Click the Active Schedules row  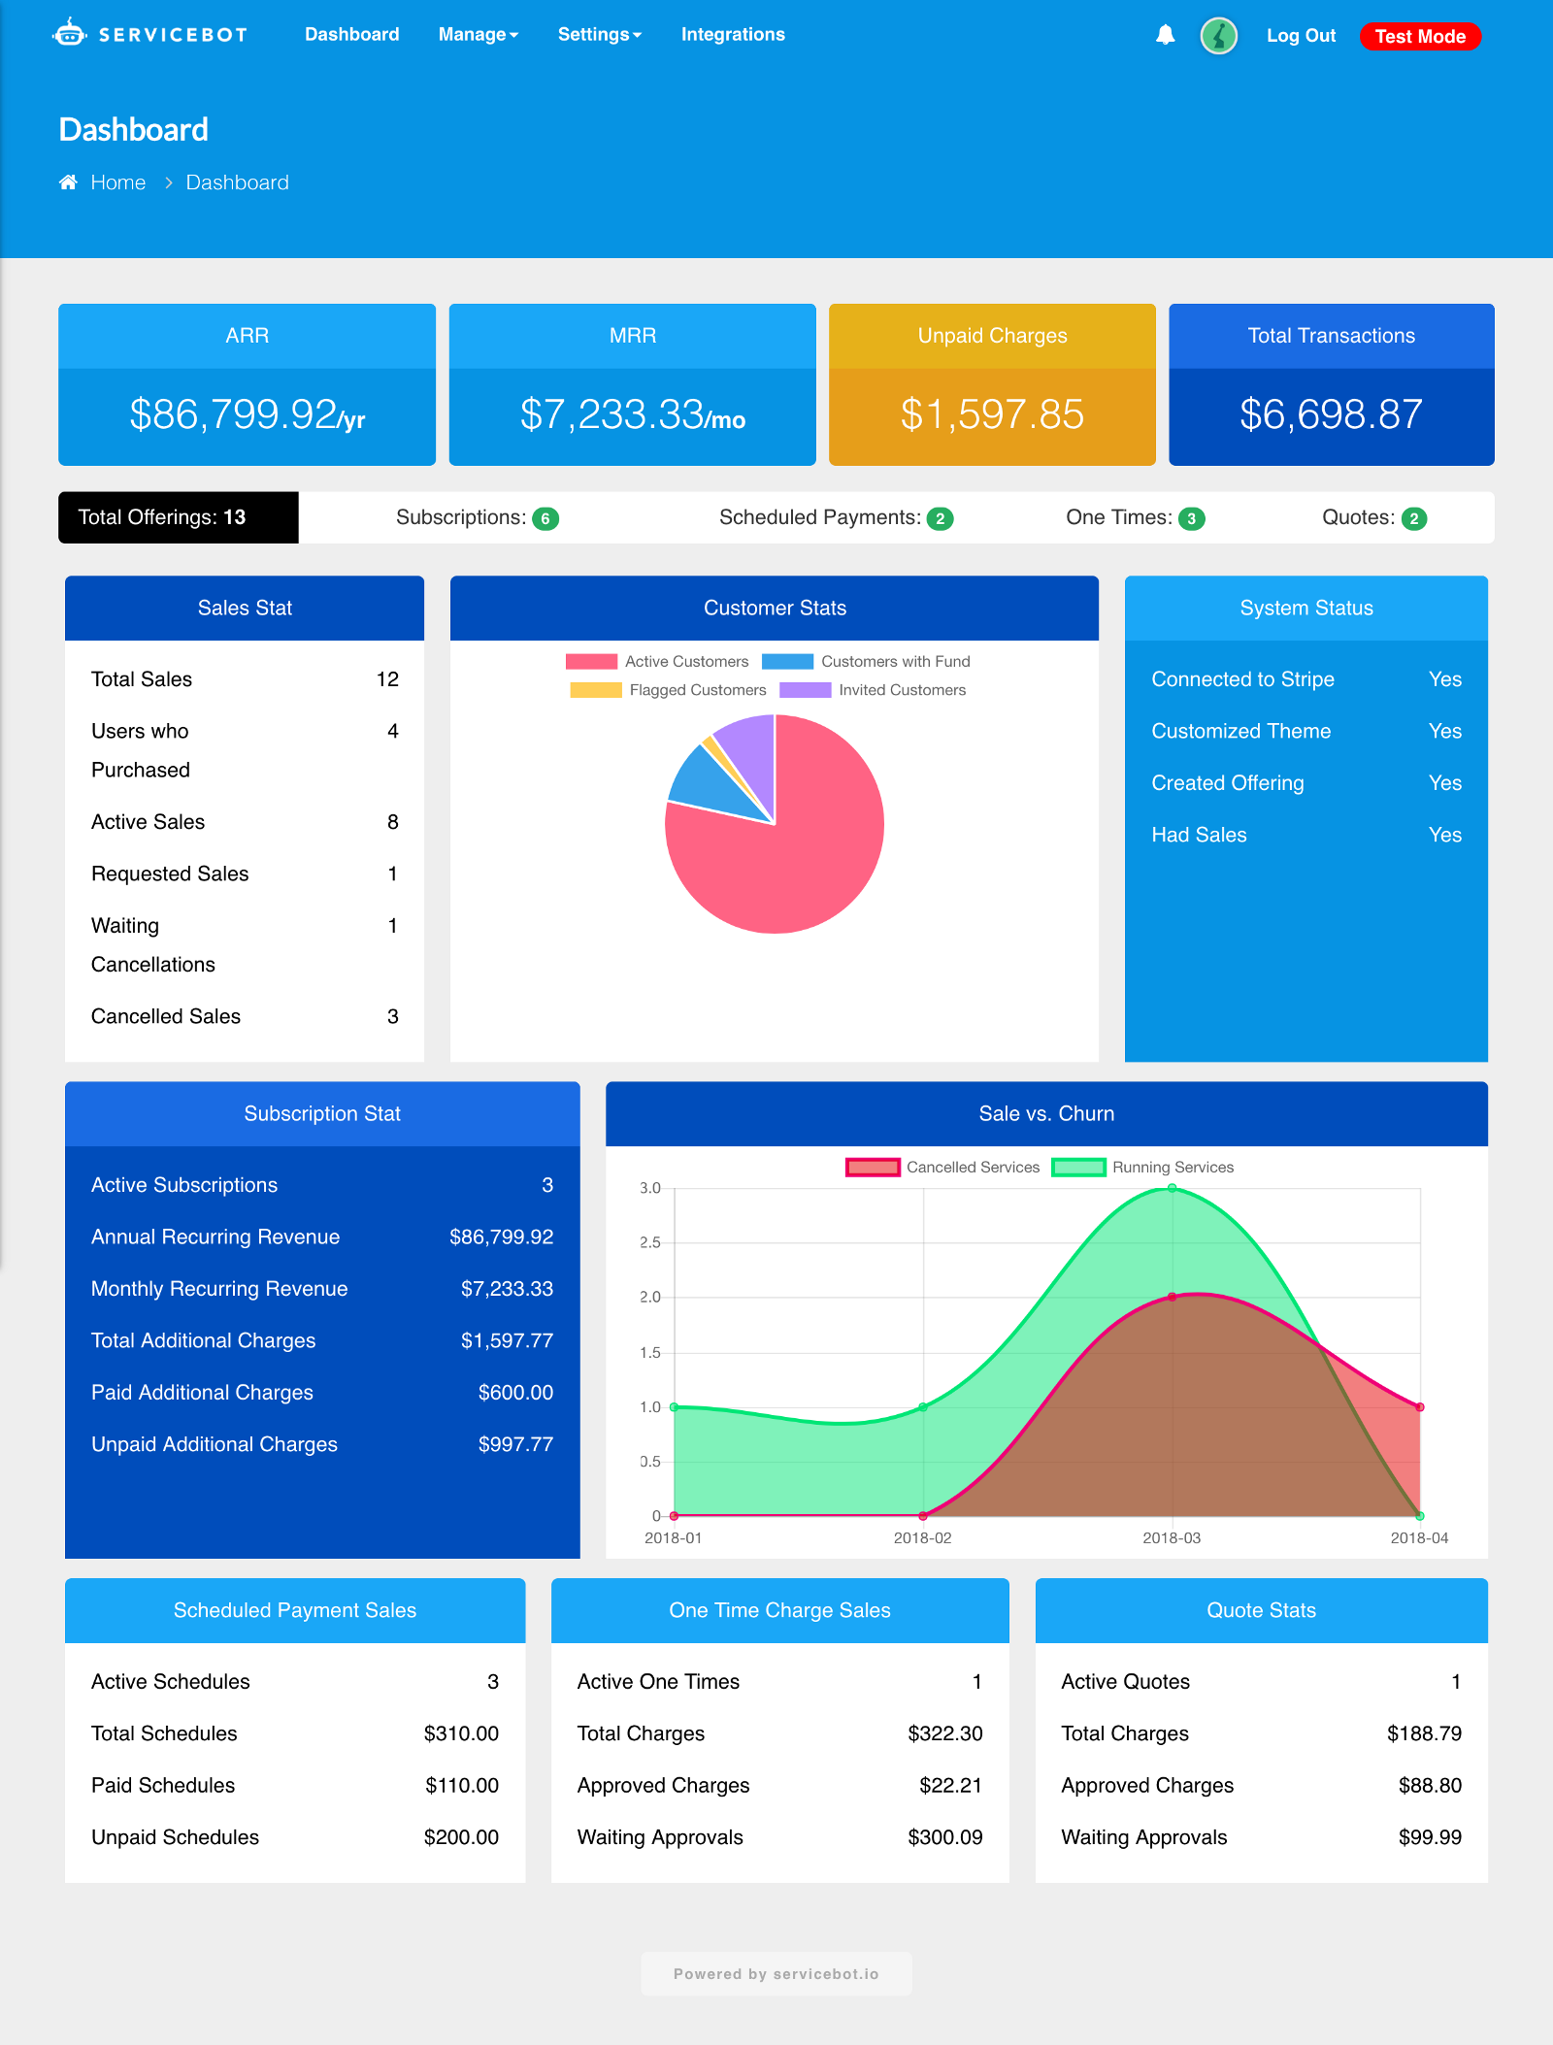(x=295, y=1682)
